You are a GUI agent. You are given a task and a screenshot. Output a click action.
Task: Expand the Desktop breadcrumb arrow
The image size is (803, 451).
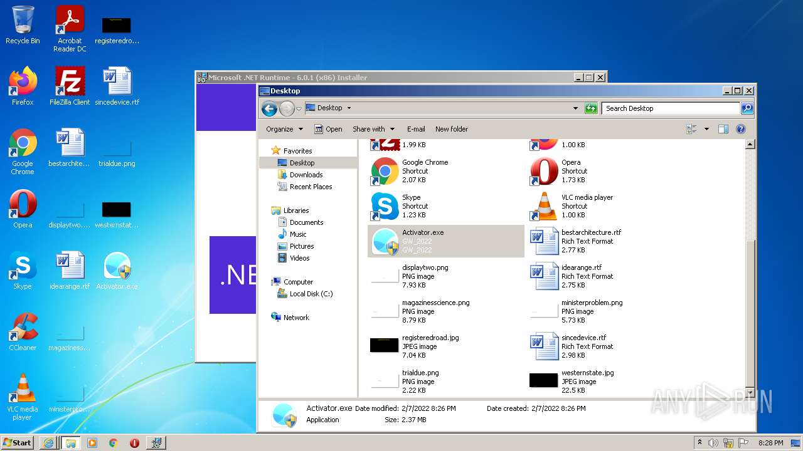[x=349, y=108]
